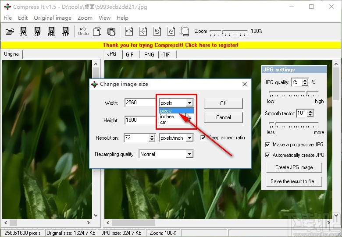
Task: Click the Width input field
Action: [x=140, y=103]
